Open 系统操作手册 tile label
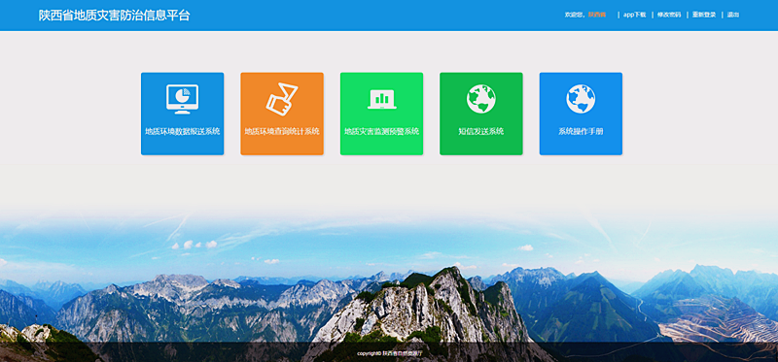This screenshot has height=362, width=778. [x=581, y=131]
